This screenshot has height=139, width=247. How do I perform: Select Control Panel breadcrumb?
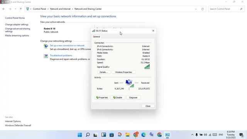(x=39, y=9)
